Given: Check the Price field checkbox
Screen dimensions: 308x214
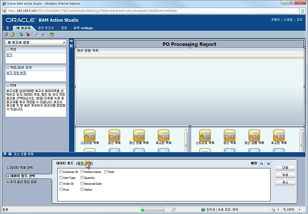Looking at the screenshot, I should tap(61, 190).
